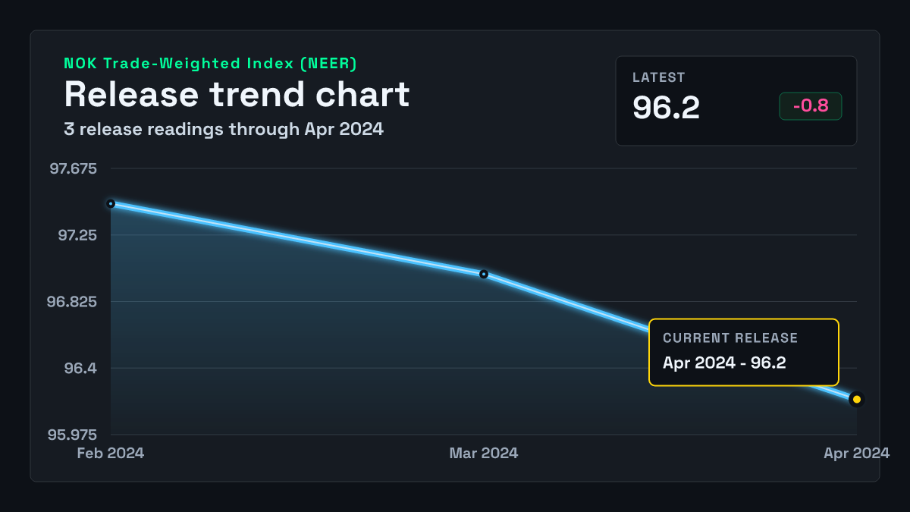The image size is (910, 512).
Task: Click the 96.4 y-axis label
Action: (80, 369)
